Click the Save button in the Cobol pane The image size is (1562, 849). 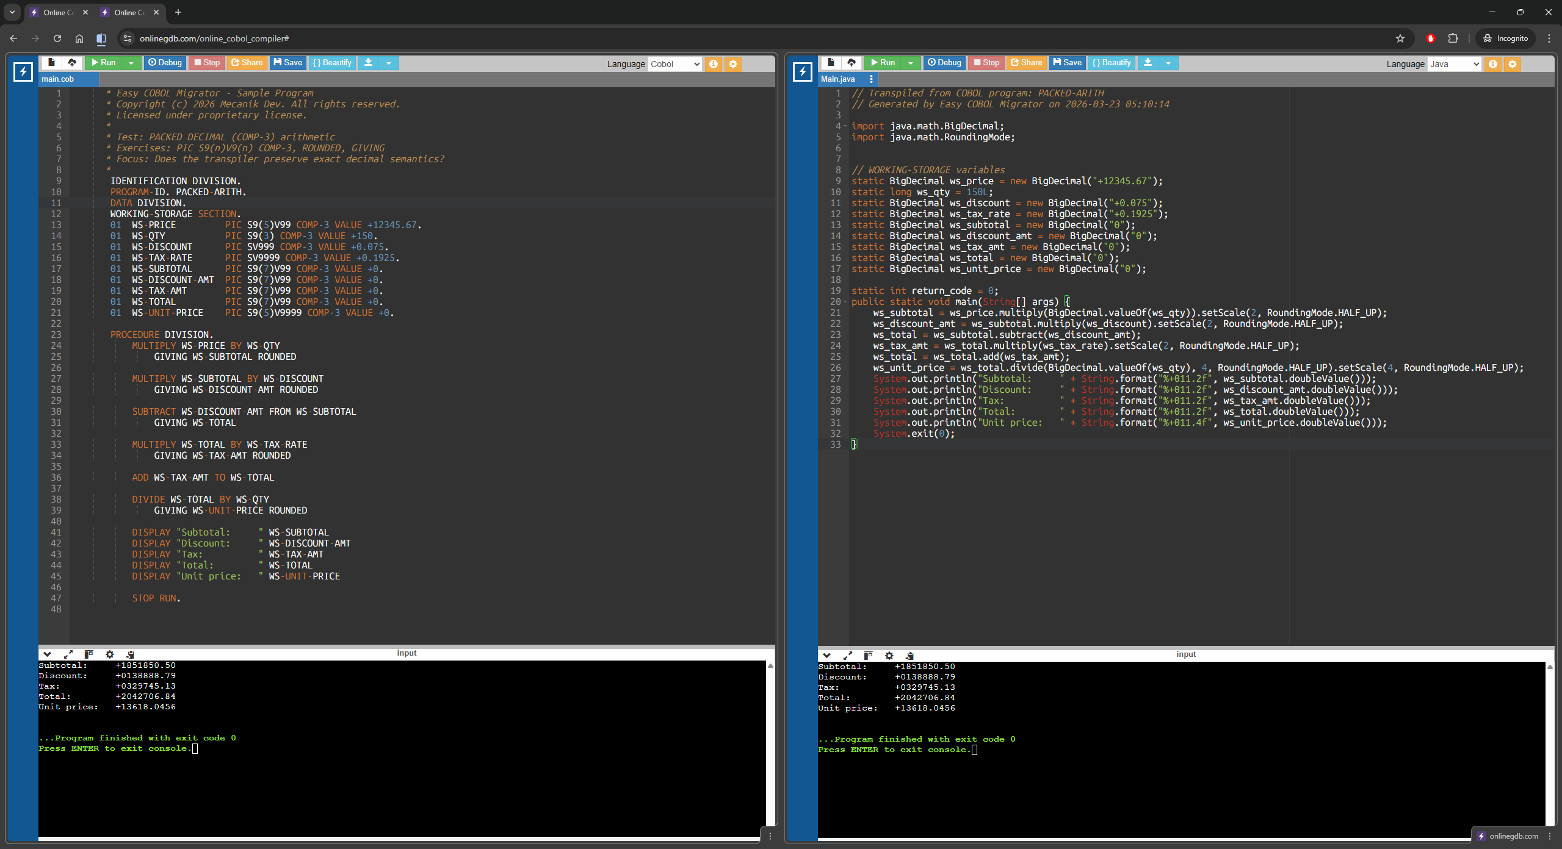coord(287,62)
